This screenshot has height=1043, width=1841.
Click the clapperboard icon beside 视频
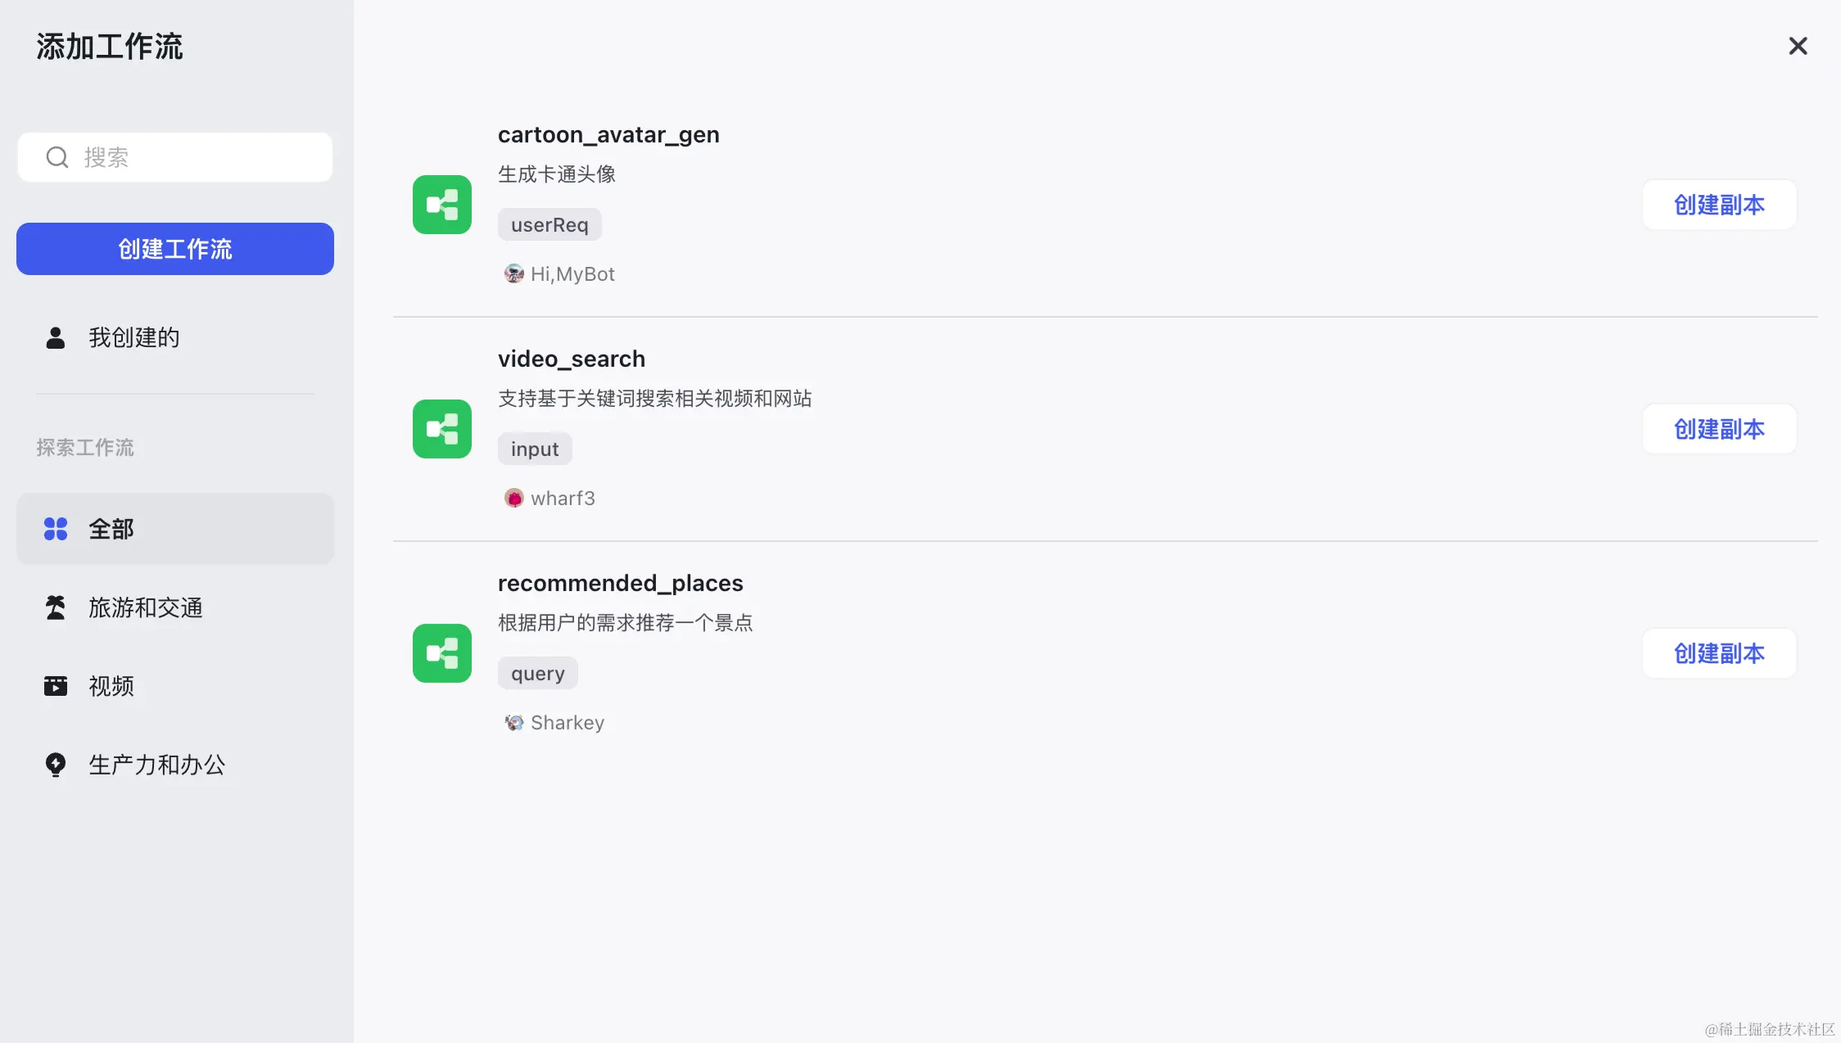coord(56,686)
